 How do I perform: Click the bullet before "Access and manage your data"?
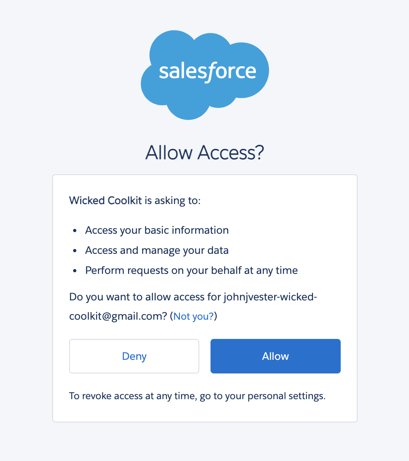click(x=75, y=251)
